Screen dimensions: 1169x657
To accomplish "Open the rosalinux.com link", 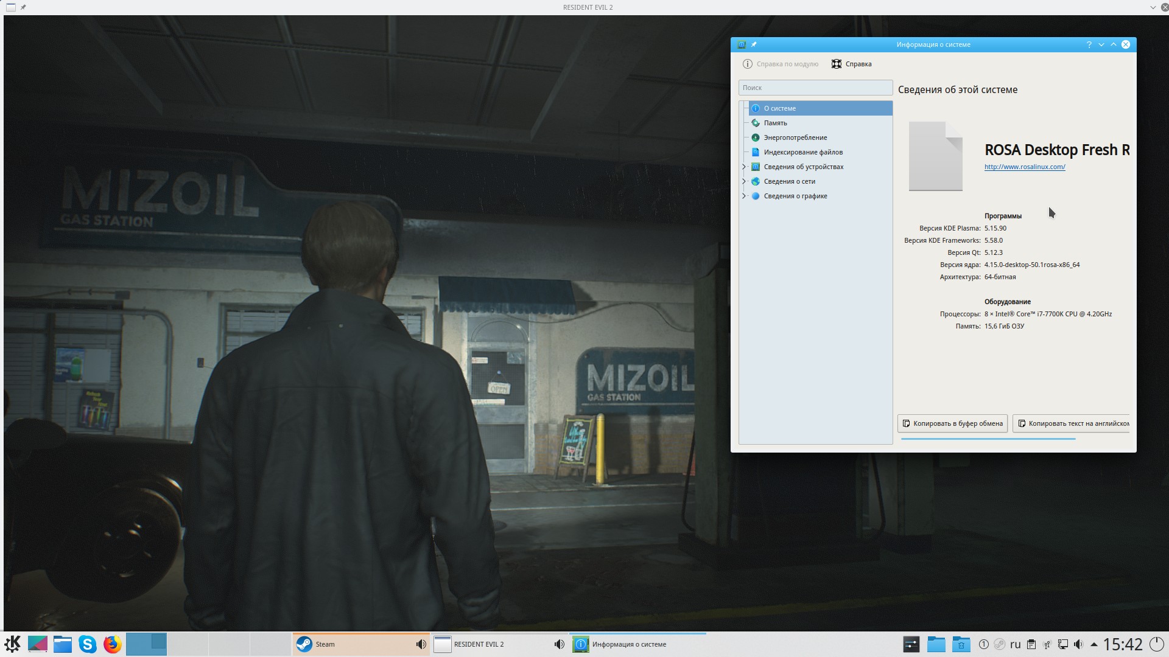I will tap(1025, 167).
